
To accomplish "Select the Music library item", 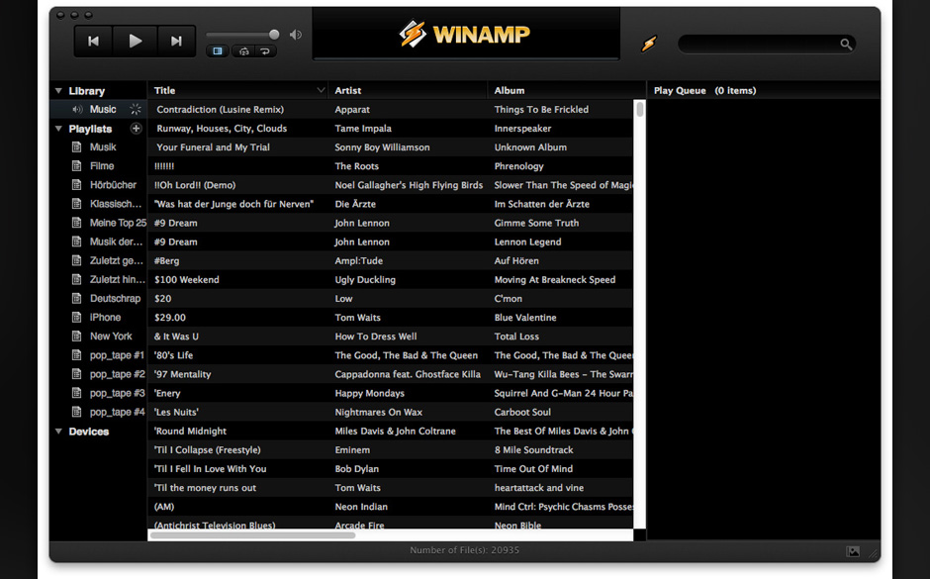I will 103,110.
